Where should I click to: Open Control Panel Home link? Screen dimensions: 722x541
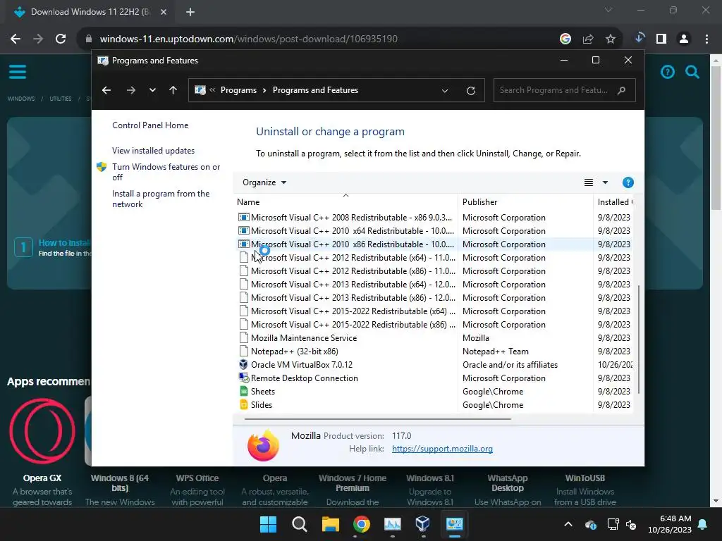coord(150,125)
